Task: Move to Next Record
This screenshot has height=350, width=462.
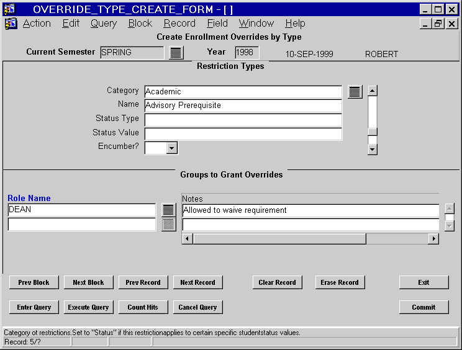Action: 197,282
